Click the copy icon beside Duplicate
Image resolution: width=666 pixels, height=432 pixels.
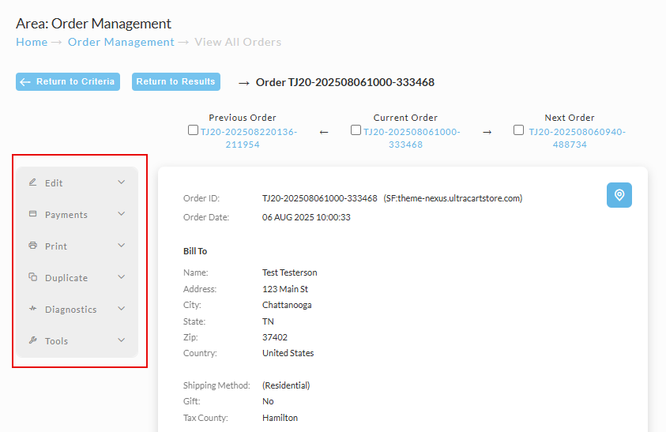(x=32, y=276)
